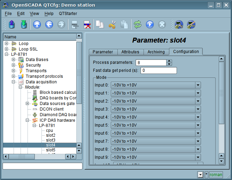
Task: Open the Input 0 mode dropdown
Action: [198, 85]
